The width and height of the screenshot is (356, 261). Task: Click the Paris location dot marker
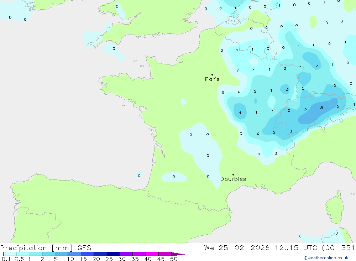pos(212,74)
